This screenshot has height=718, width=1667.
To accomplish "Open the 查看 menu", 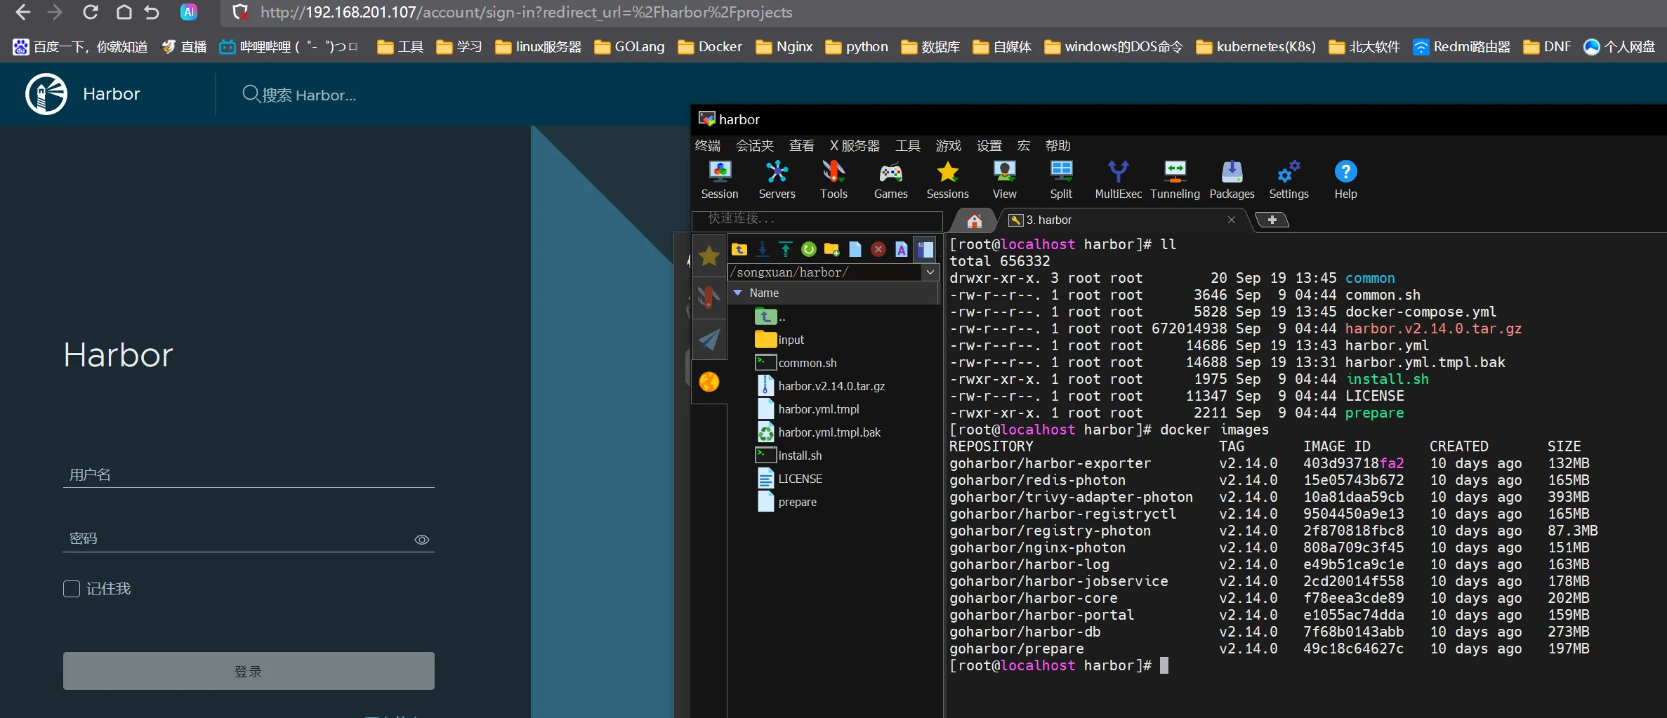I will pos(801,145).
